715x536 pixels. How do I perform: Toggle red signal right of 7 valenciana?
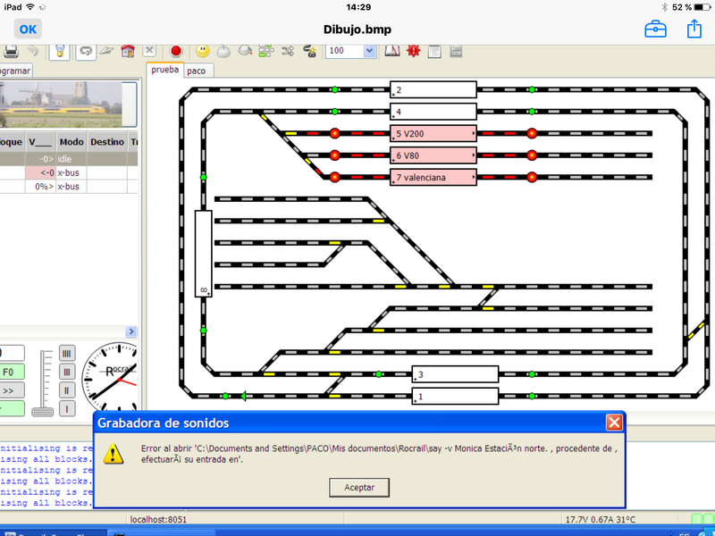pyautogui.click(x=532, y=177)
